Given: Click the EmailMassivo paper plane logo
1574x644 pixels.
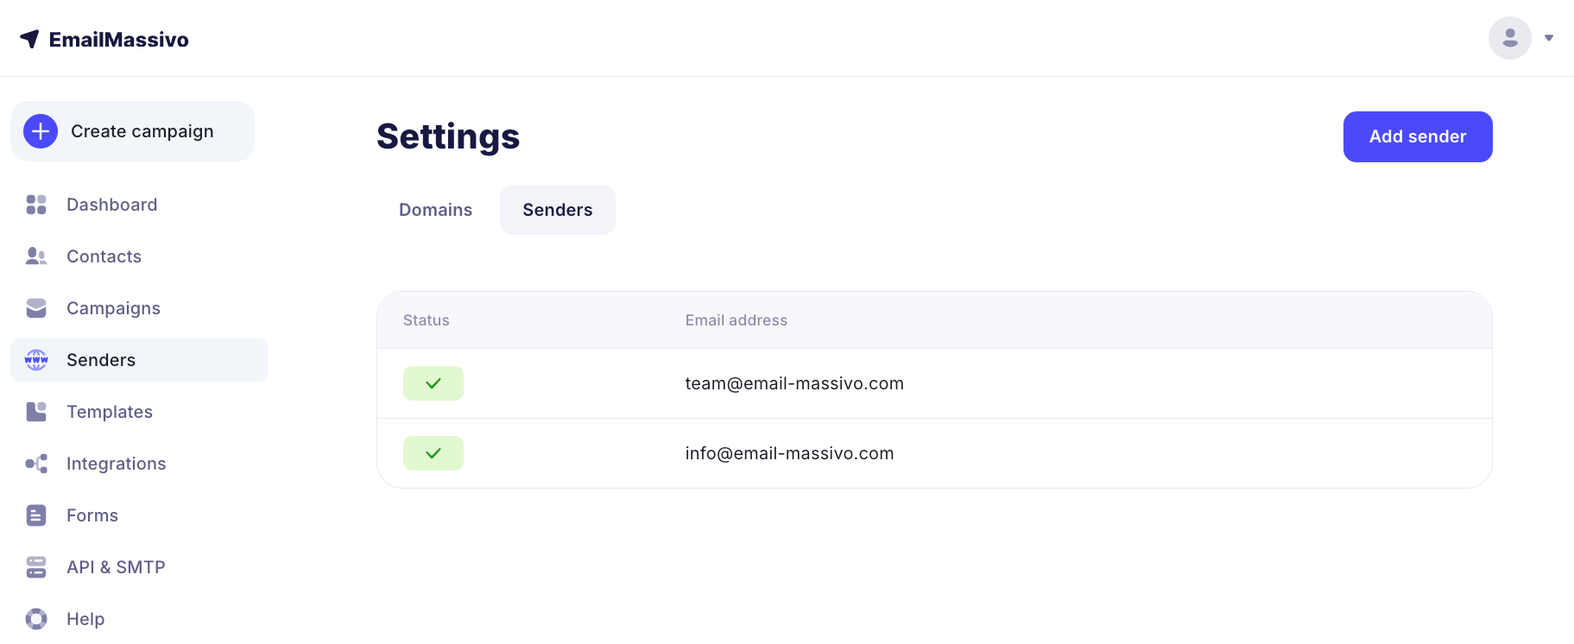Looking at the screenshot, I should 29,39.
